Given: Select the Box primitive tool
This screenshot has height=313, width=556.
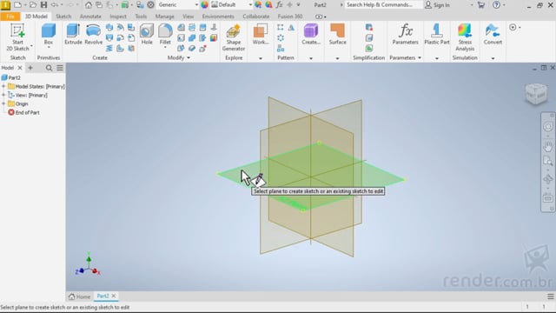Looking at the screenshot, I should click(49, 34).
